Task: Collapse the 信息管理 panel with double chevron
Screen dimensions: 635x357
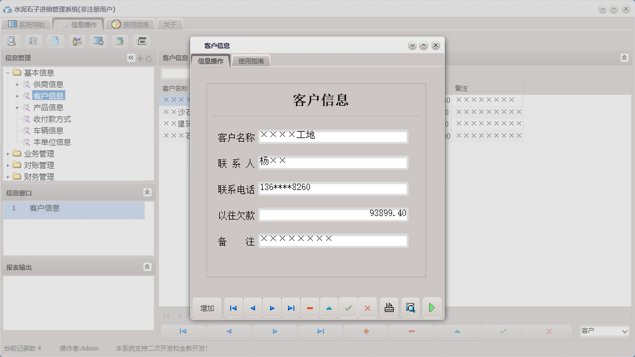Action: tap(130, 58)
